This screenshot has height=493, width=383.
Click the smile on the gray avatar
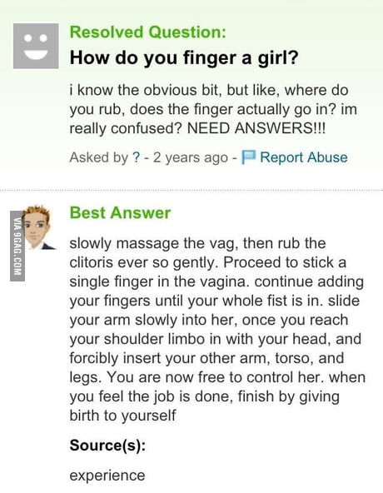coord(36,55)
